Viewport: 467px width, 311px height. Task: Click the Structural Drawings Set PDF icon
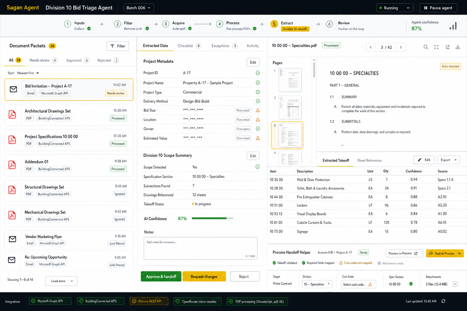point(12,190)
